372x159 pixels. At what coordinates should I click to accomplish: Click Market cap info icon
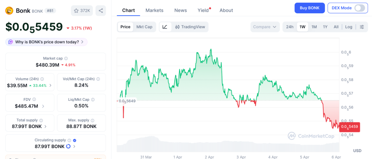coord(66,58)
